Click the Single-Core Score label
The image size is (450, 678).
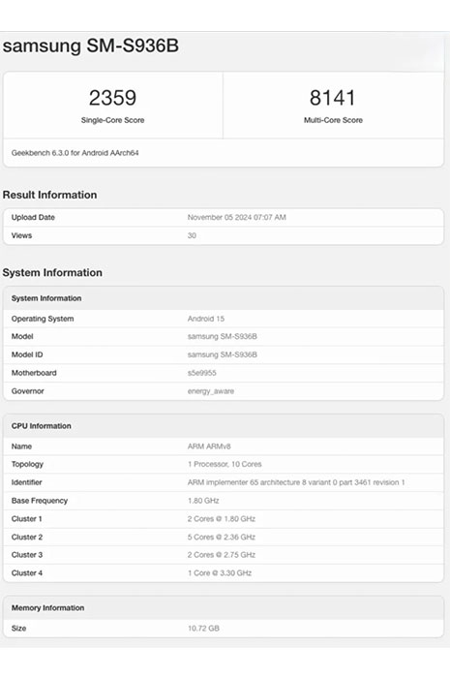112,120
